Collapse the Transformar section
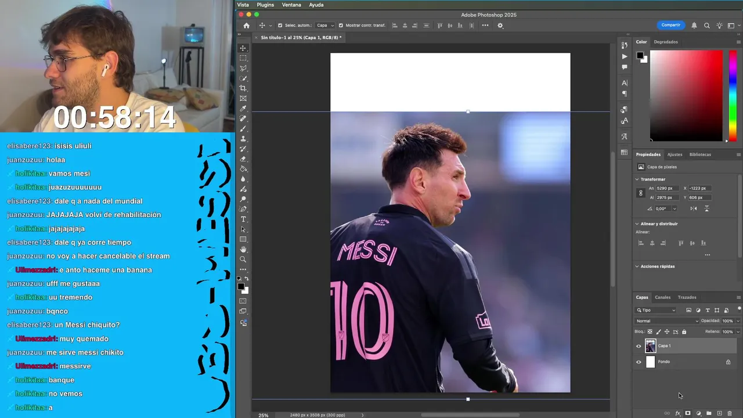 click(637, 179)
